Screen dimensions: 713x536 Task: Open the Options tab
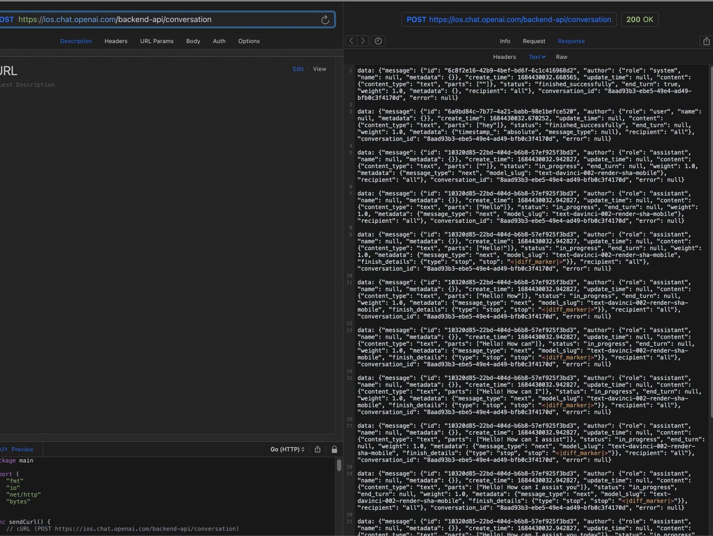pyautogui.click(x=249, y=42)
